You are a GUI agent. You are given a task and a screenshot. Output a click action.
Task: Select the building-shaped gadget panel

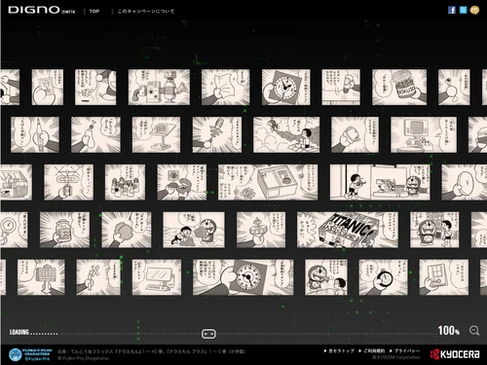point(41,277)
